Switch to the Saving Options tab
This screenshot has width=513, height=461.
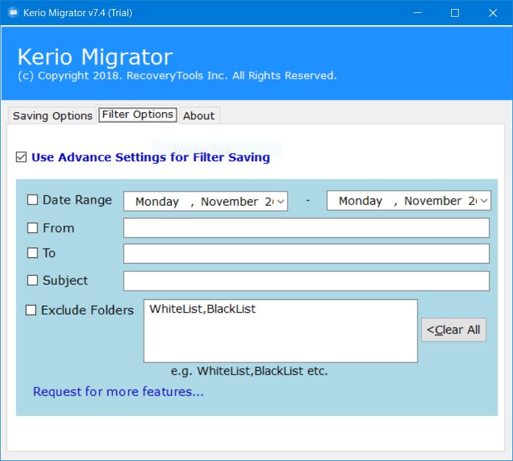[x=52, y=116]
